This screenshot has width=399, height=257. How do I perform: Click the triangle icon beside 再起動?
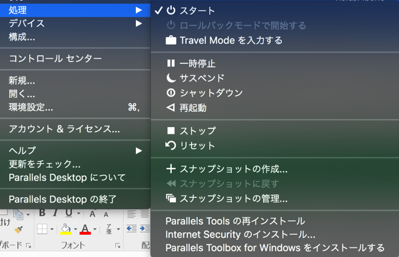(171, 108)
